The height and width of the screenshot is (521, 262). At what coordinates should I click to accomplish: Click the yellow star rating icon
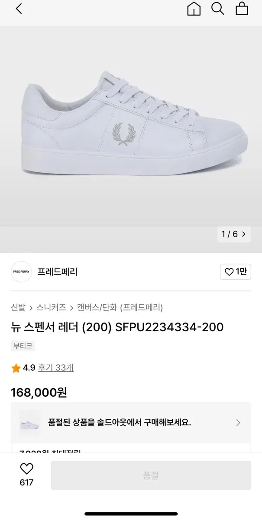click(15, 367)
